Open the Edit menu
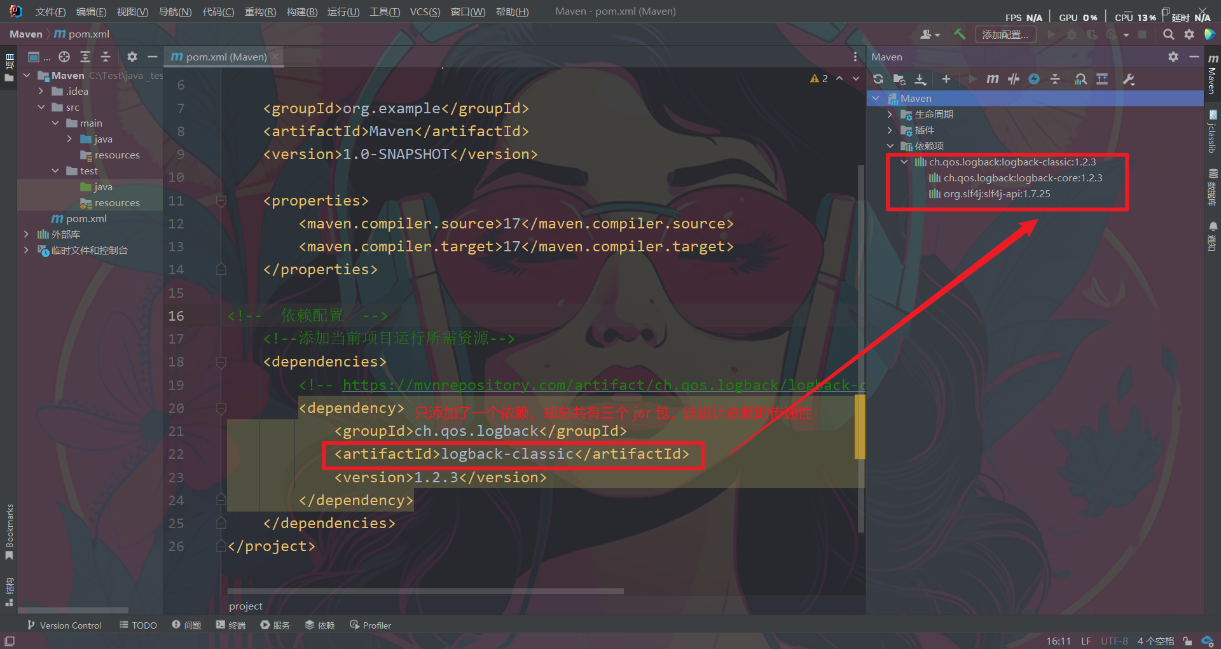The height and width of the screenshot is (649, 1221). tap(91, 11)
